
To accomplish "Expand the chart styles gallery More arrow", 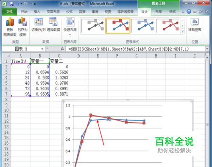I will pyautogui.click(x=183, y=32).
